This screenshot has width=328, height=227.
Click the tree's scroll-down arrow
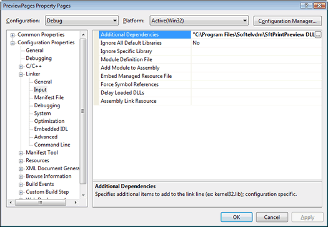(x=83, y=195)
